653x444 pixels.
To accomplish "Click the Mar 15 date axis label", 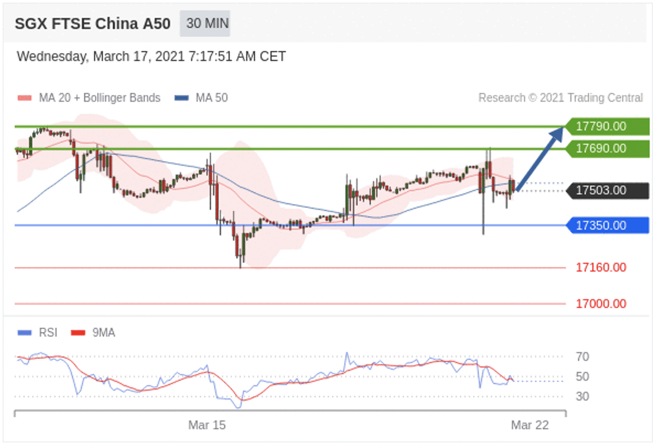I will coord(207,425).
